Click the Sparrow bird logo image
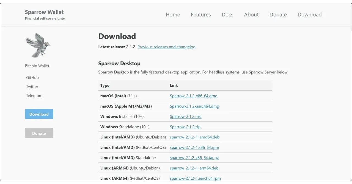Screen dimensions: 352x184 tap(38, 45)
